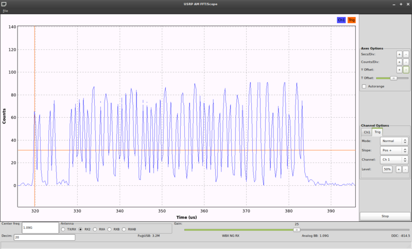Increase Counts/Div with the plus button
The height and width of the screenshot is (249, 412).
(x=399, y=62)
